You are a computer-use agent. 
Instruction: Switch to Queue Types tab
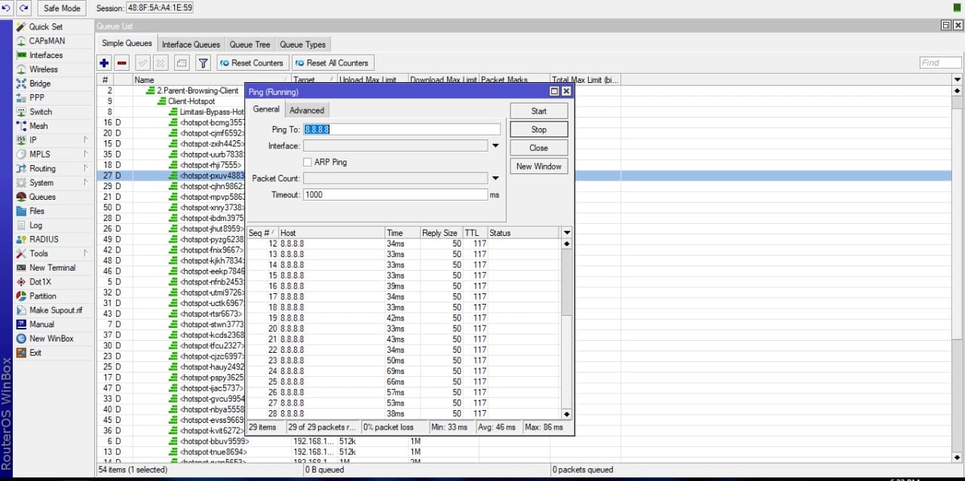302,44
